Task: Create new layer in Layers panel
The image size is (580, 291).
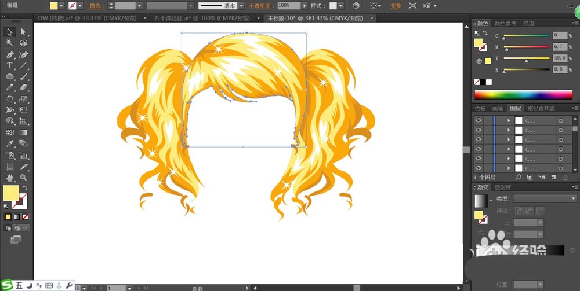Action: 554,178
